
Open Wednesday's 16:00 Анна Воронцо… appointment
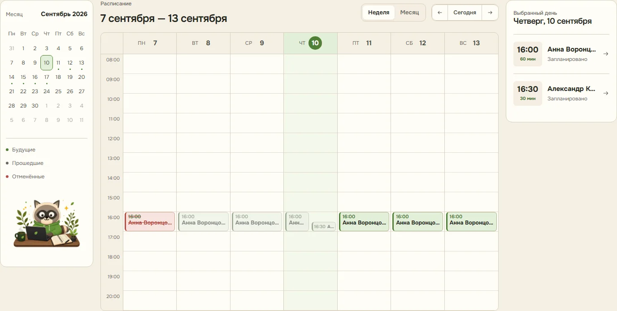257,222
